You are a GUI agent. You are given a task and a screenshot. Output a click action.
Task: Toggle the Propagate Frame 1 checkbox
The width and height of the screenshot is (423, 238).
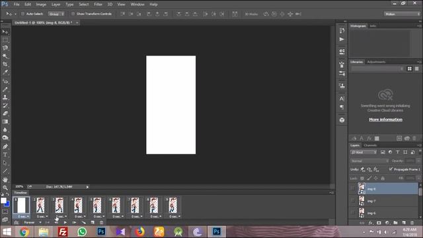click(391, 169)
